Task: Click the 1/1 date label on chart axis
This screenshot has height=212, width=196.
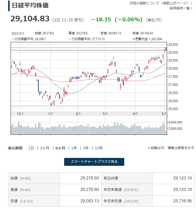Action: pyautogui.click(x=50, y=114)
